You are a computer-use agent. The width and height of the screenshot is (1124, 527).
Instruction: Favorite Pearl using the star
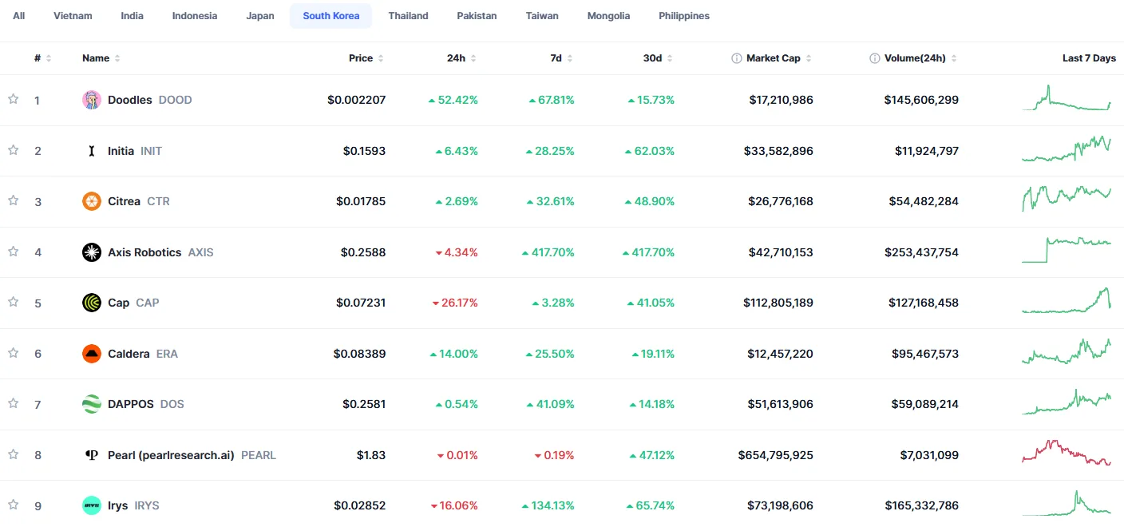[x=13, y=454]
